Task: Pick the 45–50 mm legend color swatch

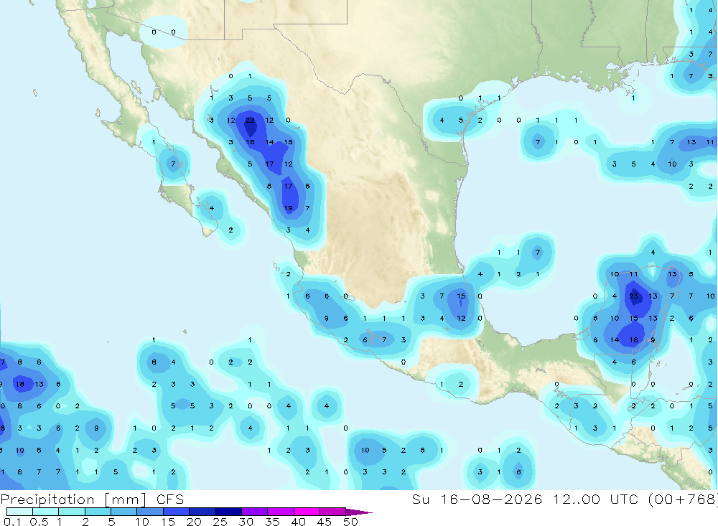Action: coord(333,512)
